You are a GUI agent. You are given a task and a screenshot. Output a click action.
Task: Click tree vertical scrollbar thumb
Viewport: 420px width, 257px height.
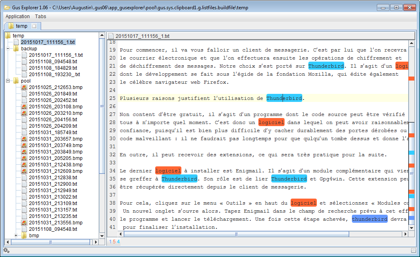coord(102,106)
